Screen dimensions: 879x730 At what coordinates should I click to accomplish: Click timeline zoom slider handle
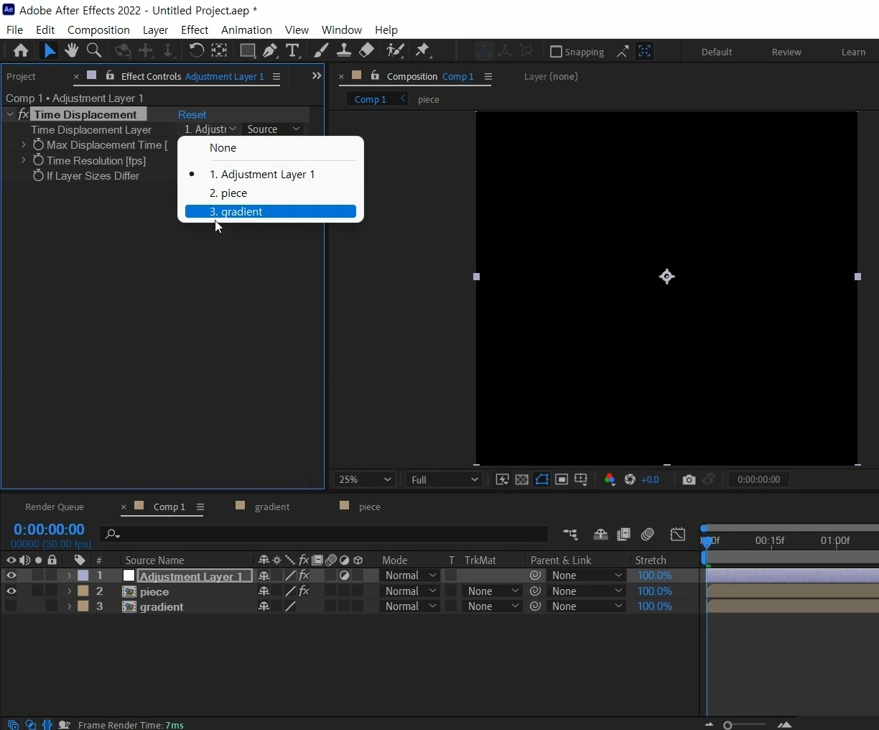coord(728,725)
